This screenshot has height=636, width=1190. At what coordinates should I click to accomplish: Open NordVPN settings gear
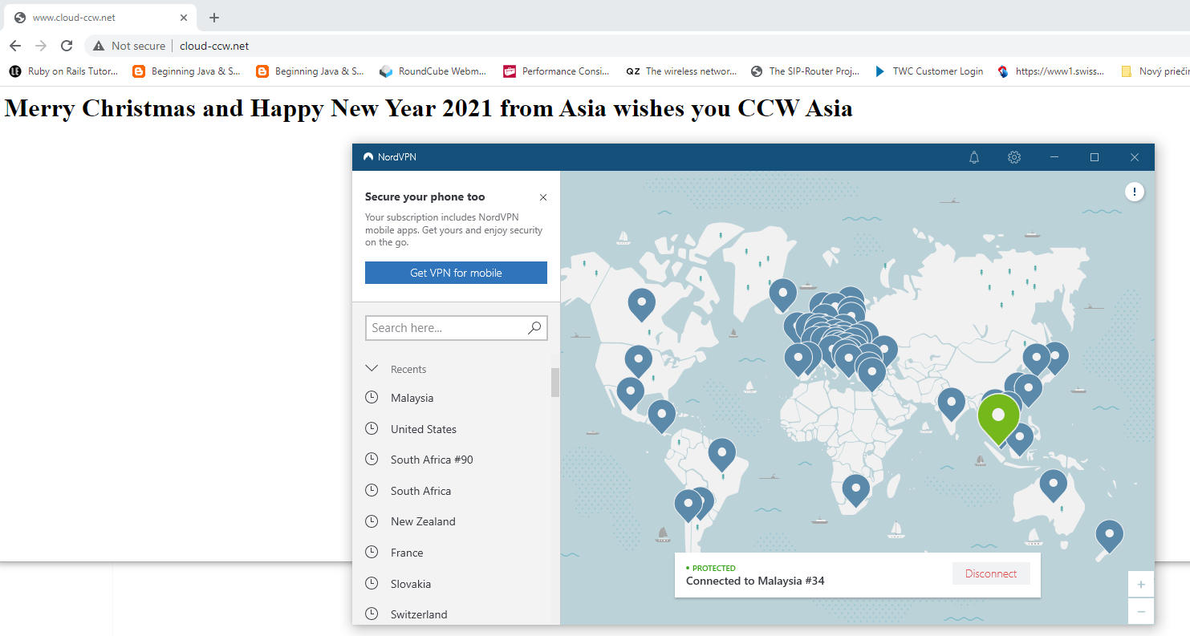tap(1014, 157)
